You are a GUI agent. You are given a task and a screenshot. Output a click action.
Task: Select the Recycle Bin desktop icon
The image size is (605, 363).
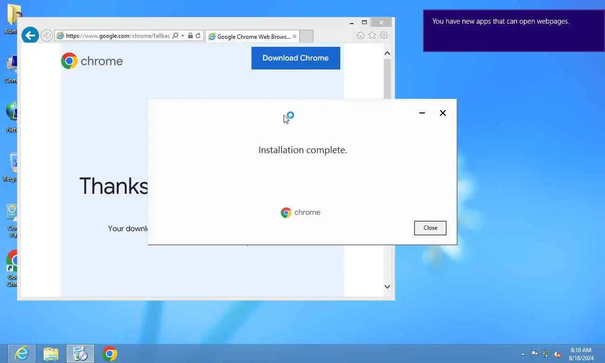[11, 167]
